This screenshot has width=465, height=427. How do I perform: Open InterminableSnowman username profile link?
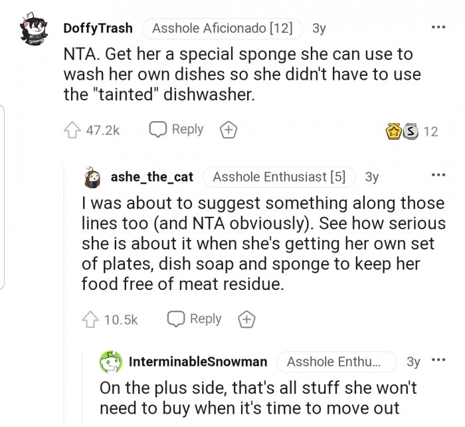(198, 362)
